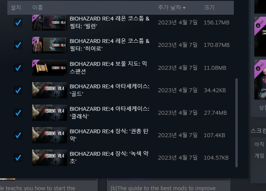The width and height of the screenshot is (266, 191).
Task: Click the treasure map DLC thumbnail
Action: [50, 68]
